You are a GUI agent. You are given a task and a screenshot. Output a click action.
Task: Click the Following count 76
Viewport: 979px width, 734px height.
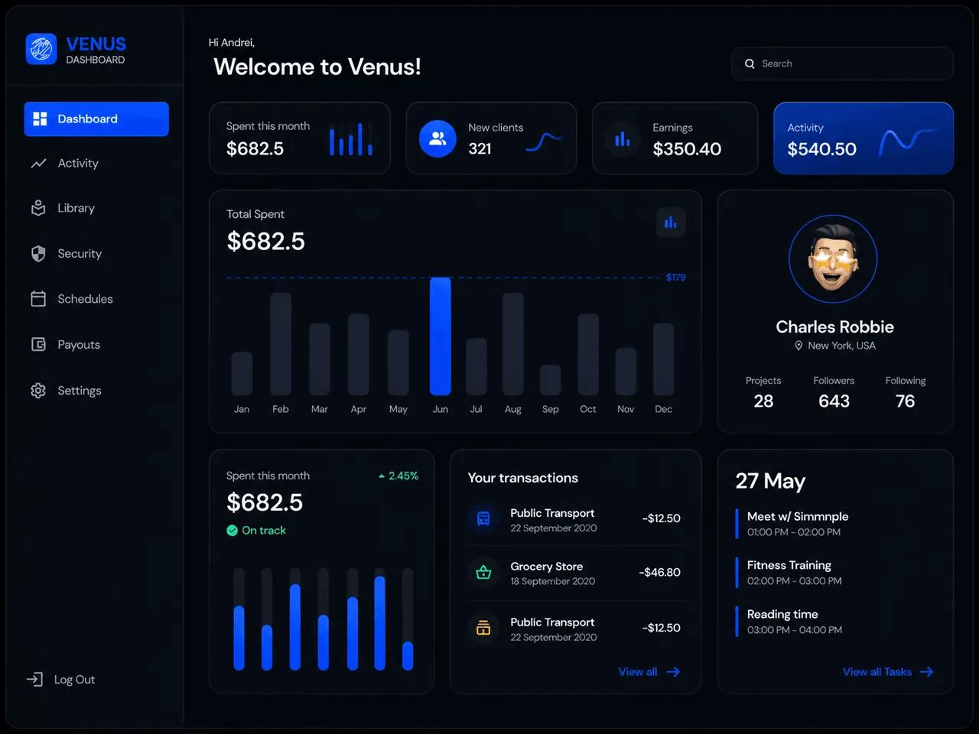point(906,401)
